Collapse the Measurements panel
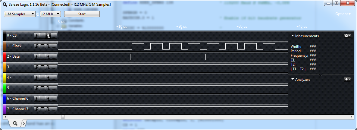The height and width of the screenshot is (130, 357). pos(293,36)
